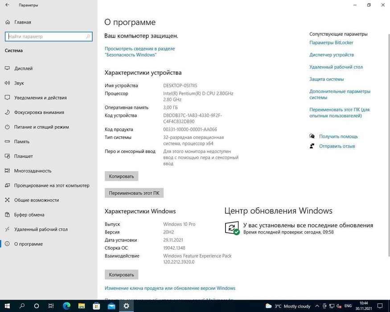Select install date 29.11.2021
The height and width of the screenshot is (312, 390).
[x=173, y=240]
